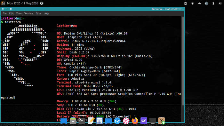The image size is (224, 126).
Task: Click the system activity monitor tray icon
Action: (x=199, y=3)
